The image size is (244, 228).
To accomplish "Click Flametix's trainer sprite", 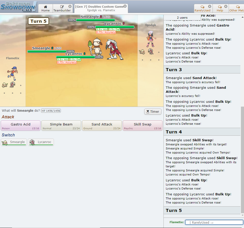I will tap(13, 73).
